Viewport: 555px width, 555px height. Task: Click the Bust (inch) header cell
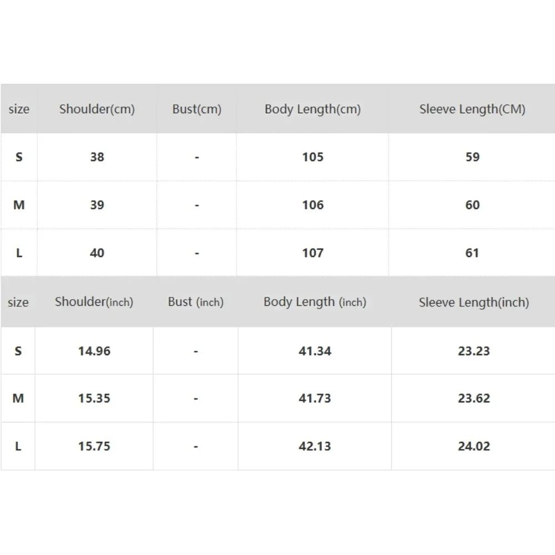(195, 302)
